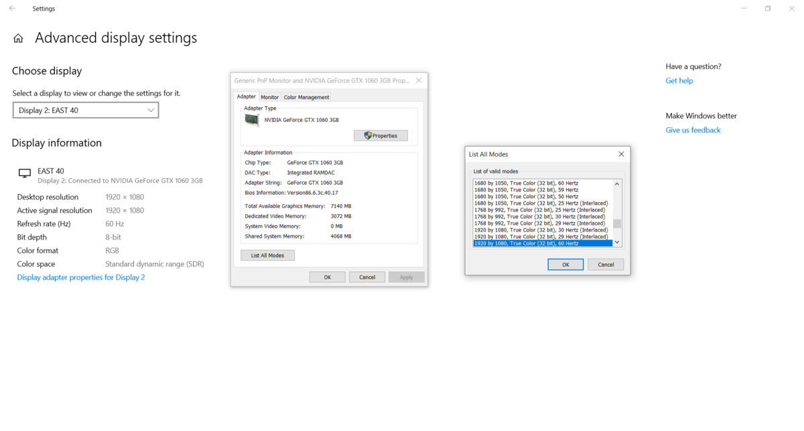Screen dimensions: 804x431
Task: Open the Give us feedback link
Action: pos(693,131)
